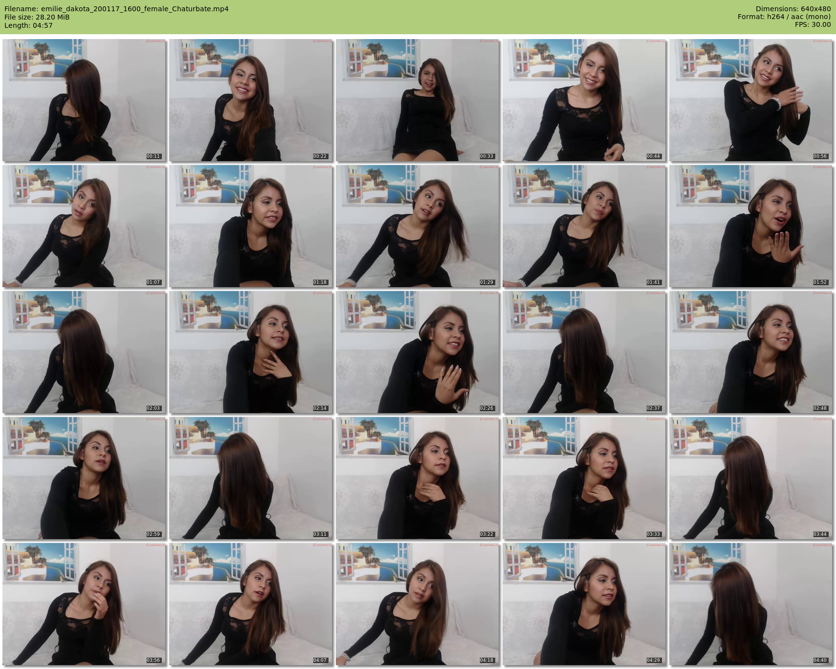
Task: Select the 02:03 frame thumbnail
Action: coord(84,352)
